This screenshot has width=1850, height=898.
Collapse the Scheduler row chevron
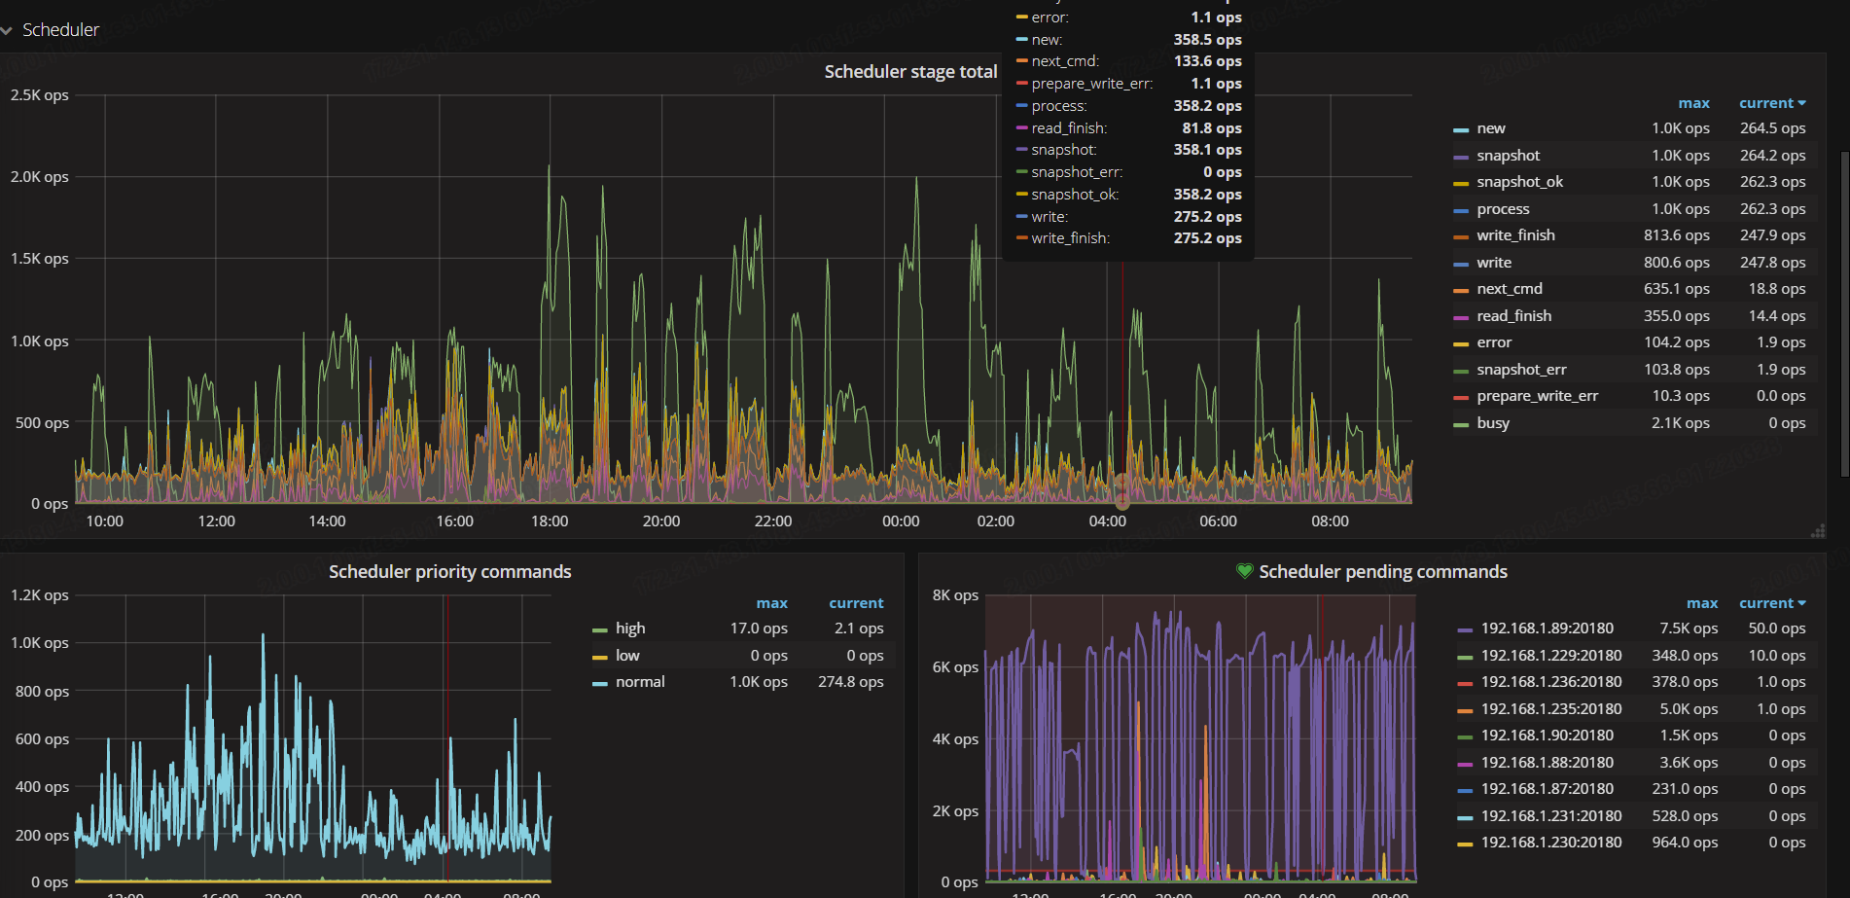(8, 31)
